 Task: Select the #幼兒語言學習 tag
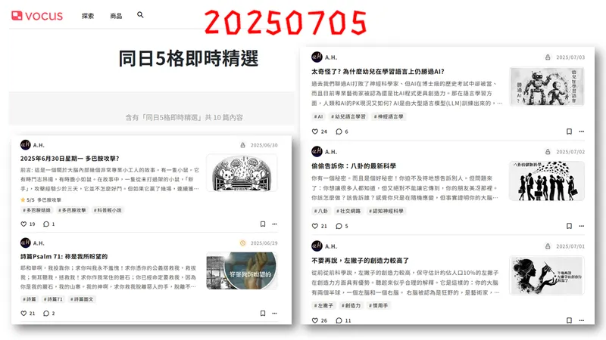(348, 116)
